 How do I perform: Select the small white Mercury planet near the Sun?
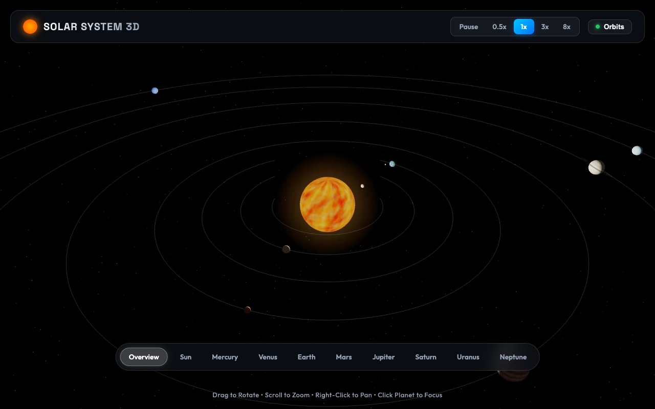coord(362,186)
